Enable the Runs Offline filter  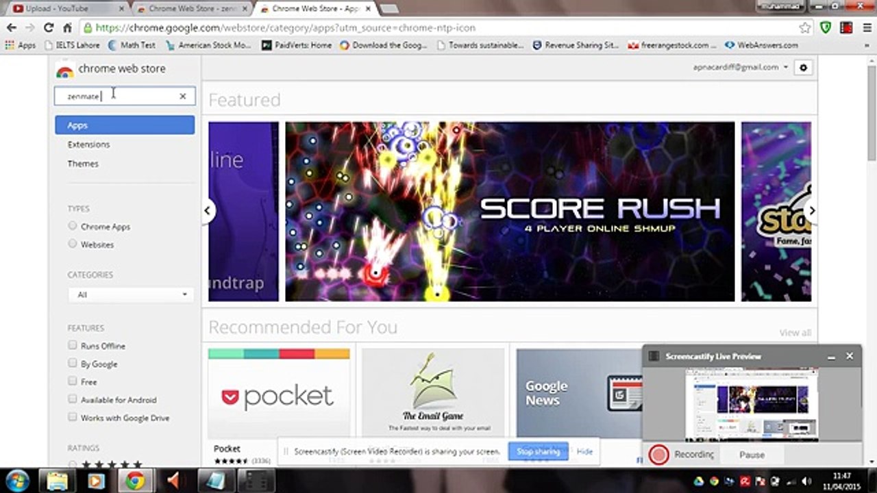pyautogui.click(x=73, y=345)
